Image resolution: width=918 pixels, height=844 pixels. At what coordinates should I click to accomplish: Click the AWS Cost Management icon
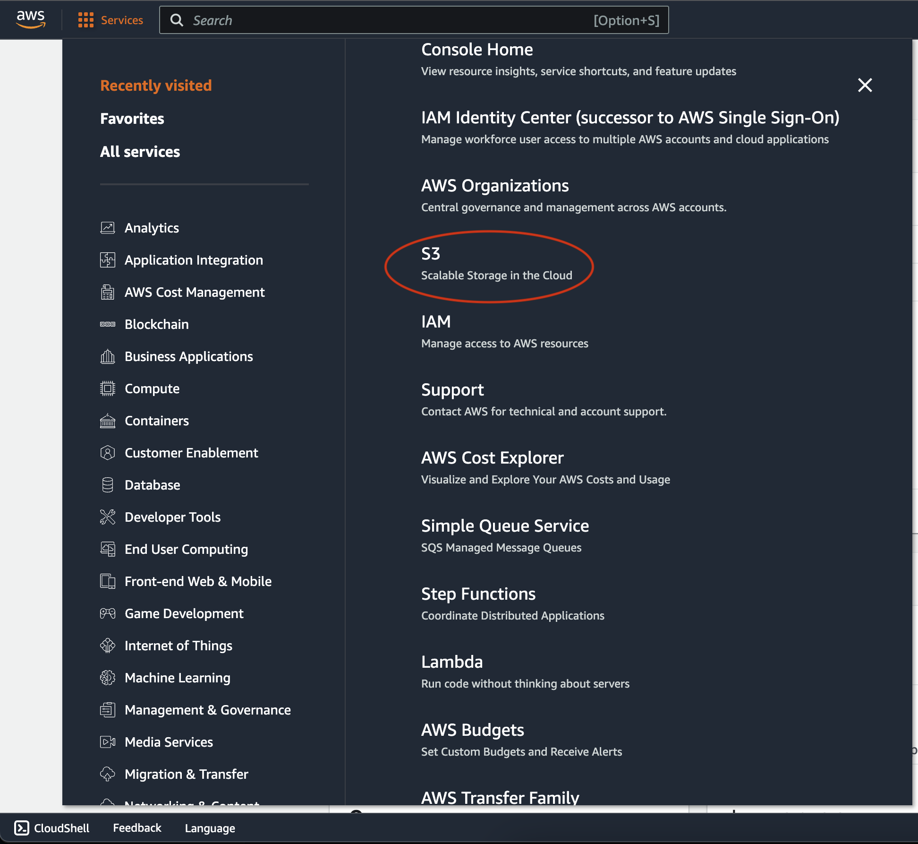(108, 292)
